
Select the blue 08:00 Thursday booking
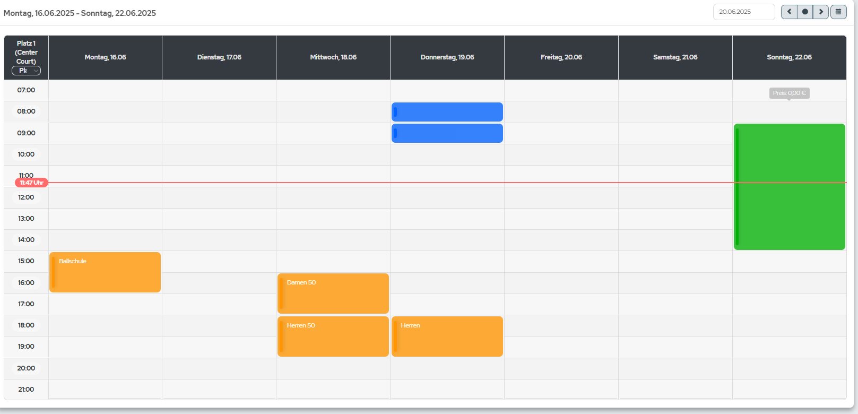pyautogui.click(x=447, y=112)
